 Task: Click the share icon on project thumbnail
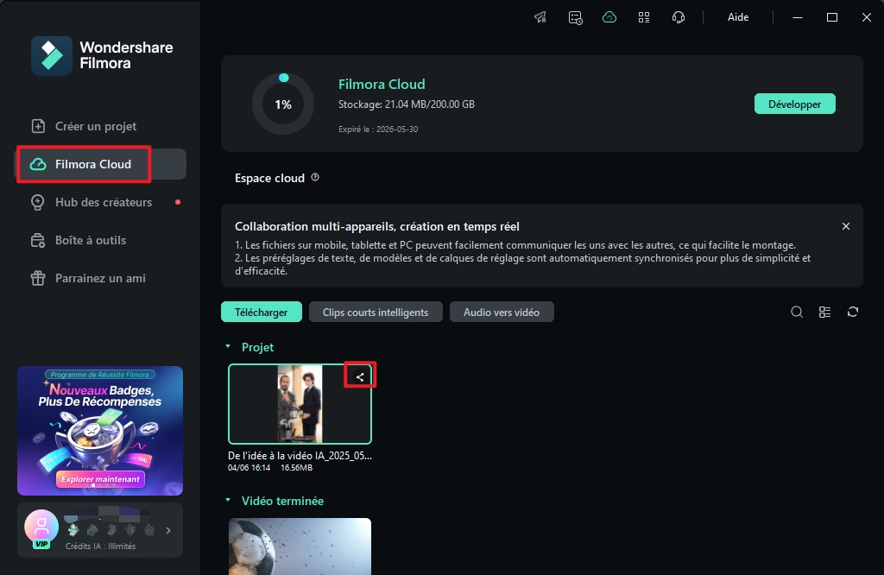pos(360,376)
